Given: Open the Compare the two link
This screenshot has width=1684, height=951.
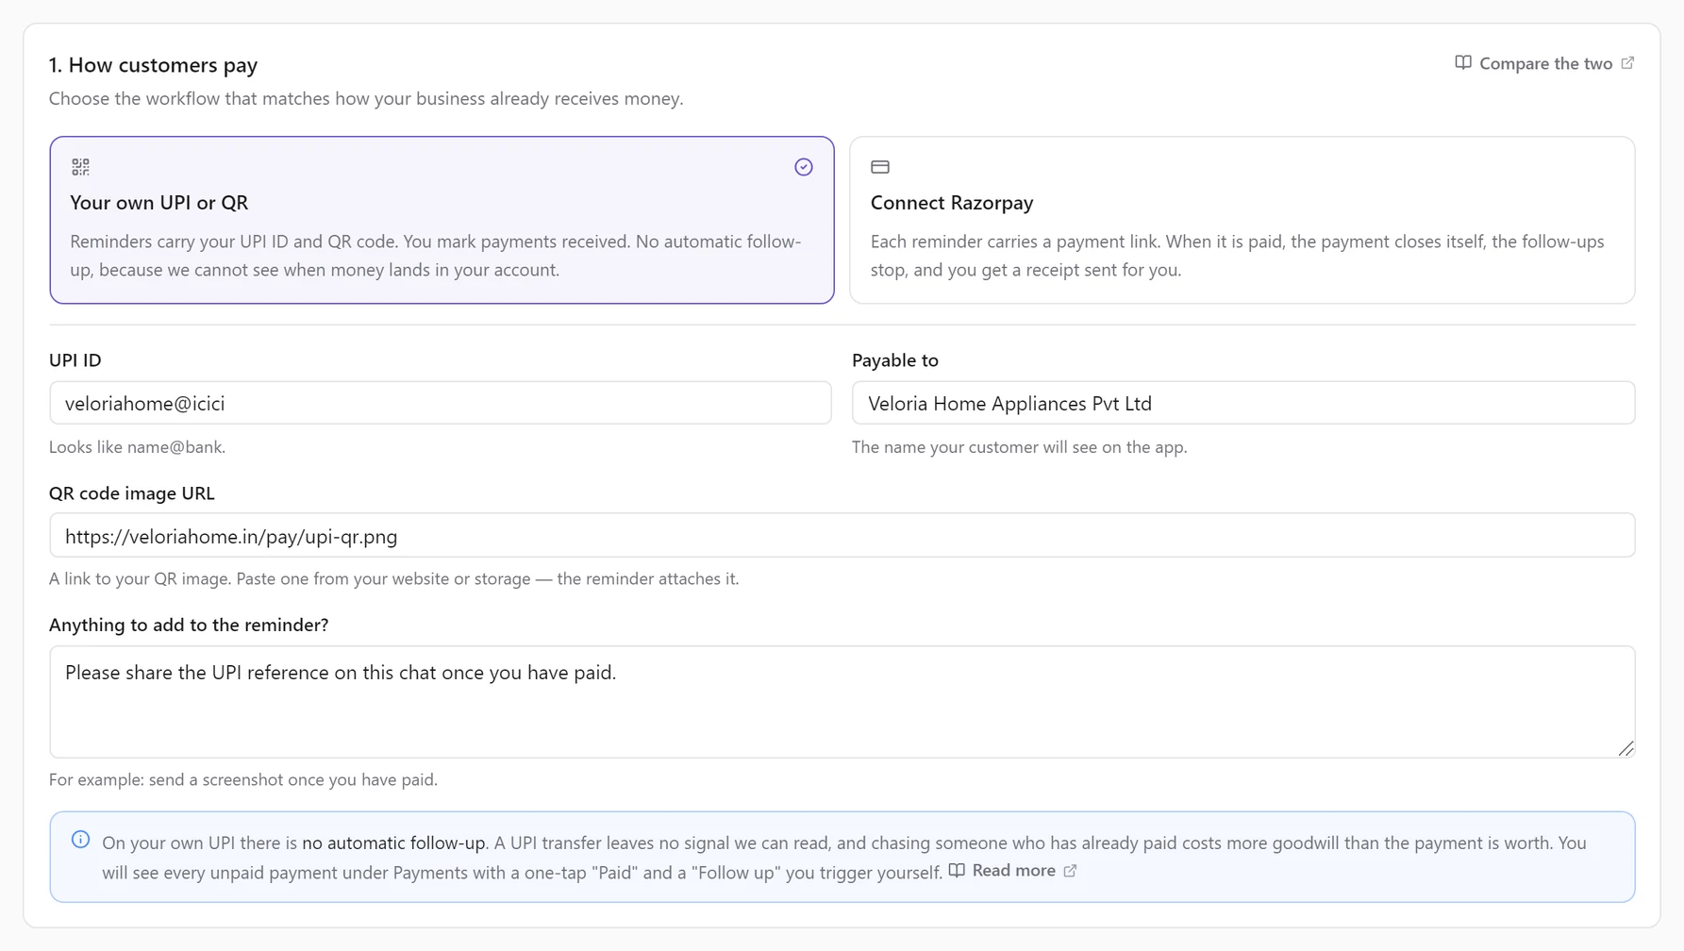Looking at the screenshot, I should pos(1544,63).
